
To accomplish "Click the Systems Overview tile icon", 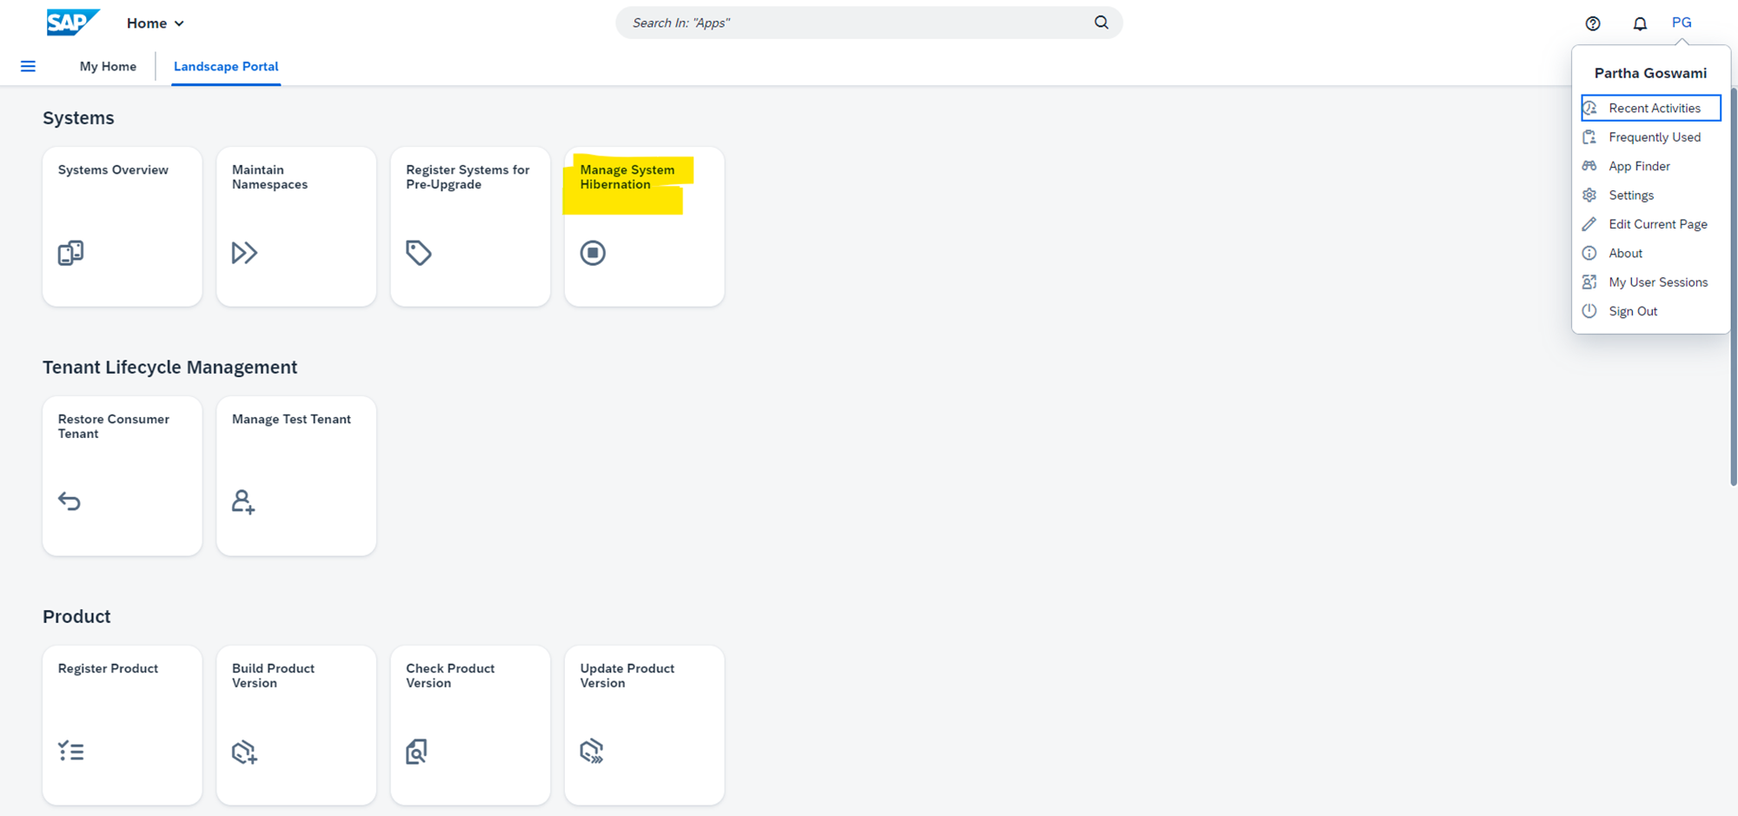I will click(70, 253).
